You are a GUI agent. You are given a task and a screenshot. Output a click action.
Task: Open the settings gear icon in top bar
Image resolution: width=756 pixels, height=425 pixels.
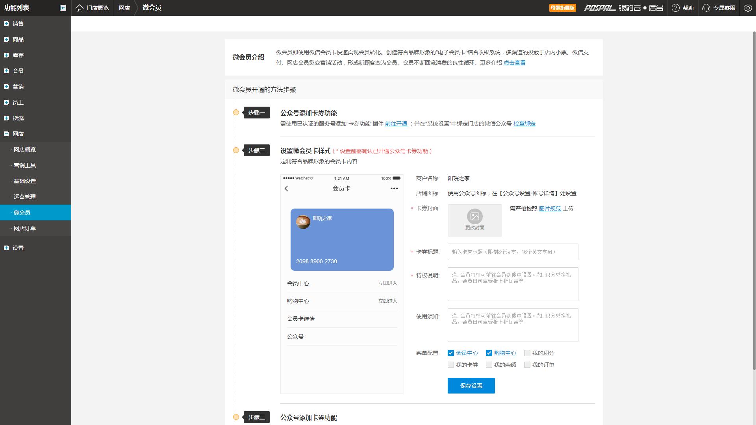748,8
